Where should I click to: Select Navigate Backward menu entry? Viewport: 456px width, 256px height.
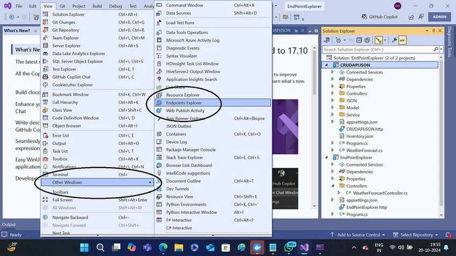(97, 217)
